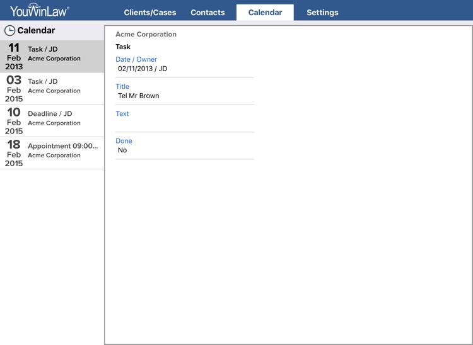This screenshot has height=345, width=473.
Task: Click the YouWinLaw logo
Action: tap(40, 11)
